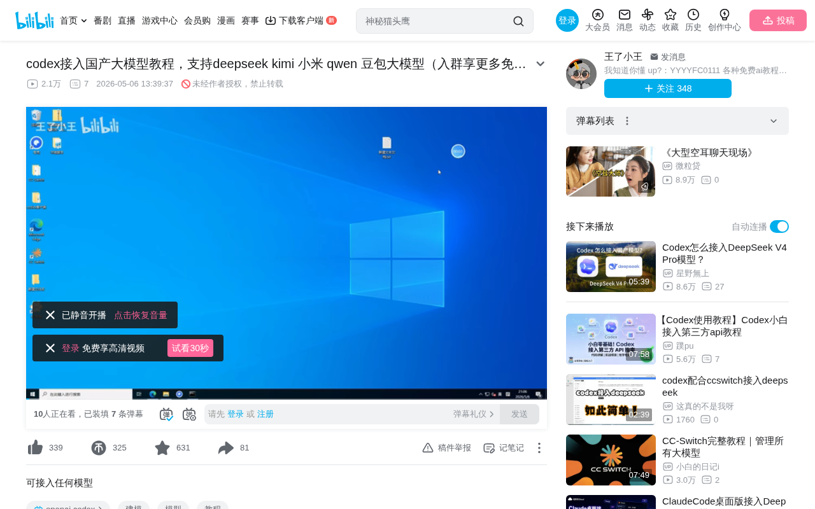Image resolution: width=815 pixels, height=509 pixels.
Task: Open codex配合ccswitch接入deepseek thumbnail
Action: click(611, 400)
